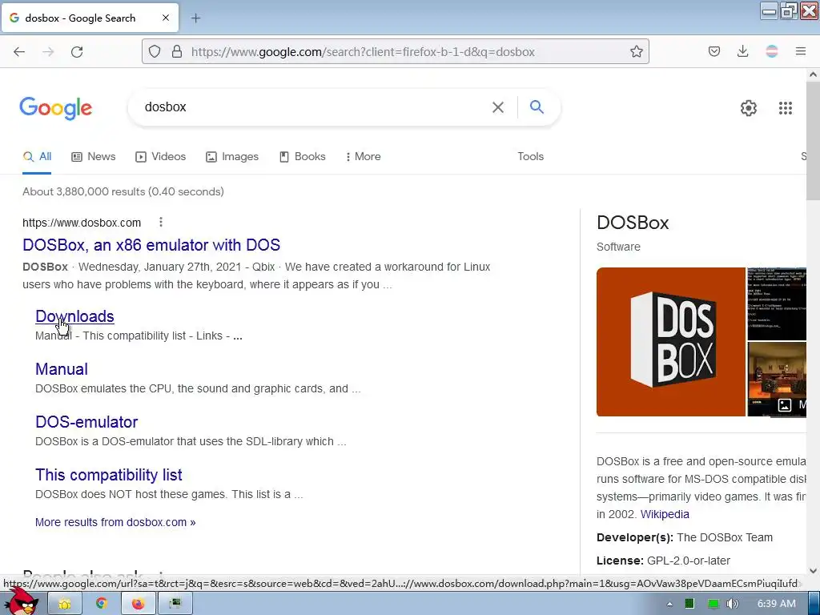Viewport: 820px width, 615px height.
Task: Open the Manual sitelink
Action: pyautogui.click(x=62, y=369)
